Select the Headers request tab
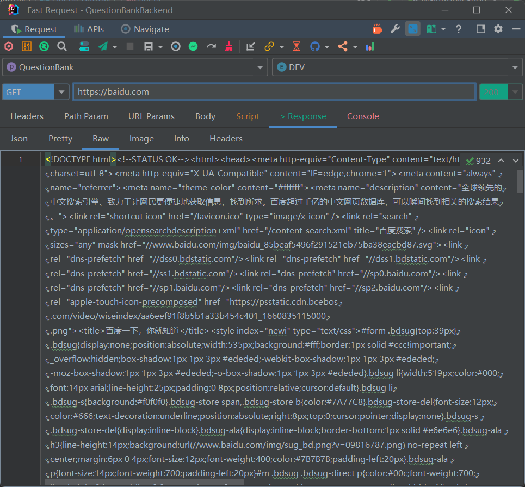The height and width of the screenshot is (487, 525). (27, 116)
